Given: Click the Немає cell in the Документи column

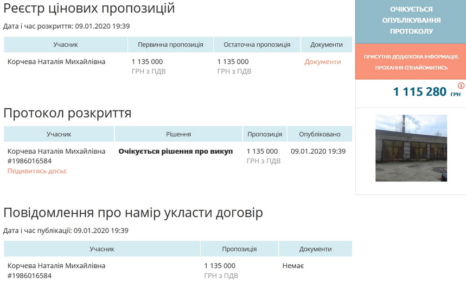Looking at the screenshot, I should pyautogui.click(x=293, y=266).
